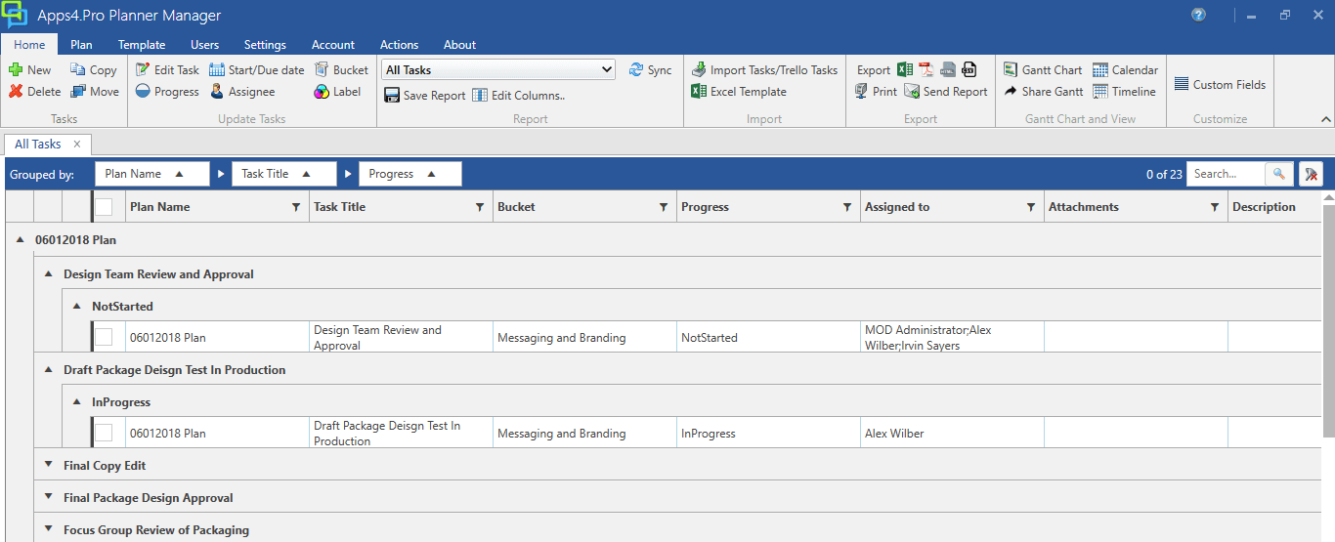
Task: Click into the Search input field
Action: tap(1226, 174)
